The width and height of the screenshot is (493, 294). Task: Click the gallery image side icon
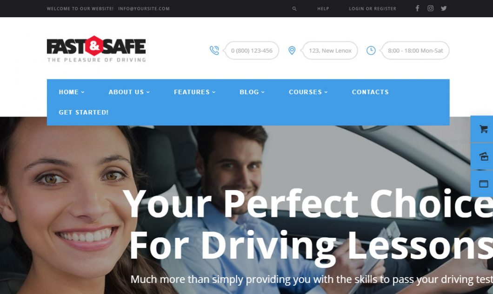[484, 156]
